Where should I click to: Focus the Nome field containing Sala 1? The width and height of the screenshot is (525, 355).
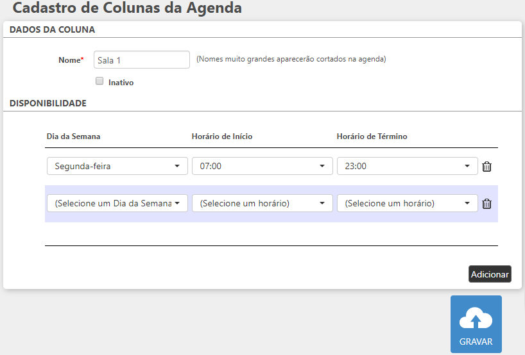(142, 60)
